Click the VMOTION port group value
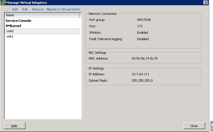 (x=144, y=20)
